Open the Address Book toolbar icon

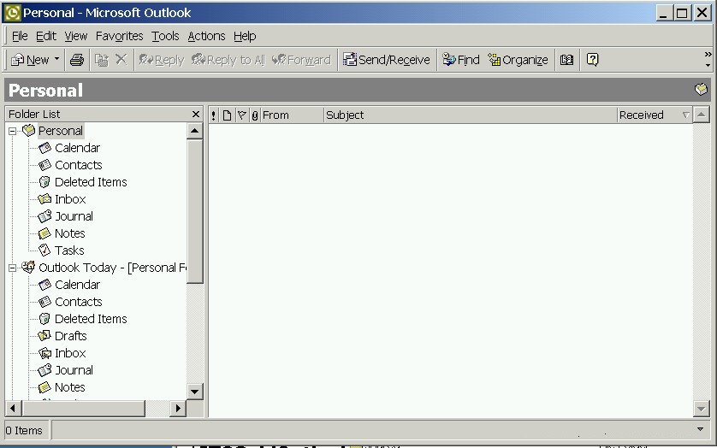566,60
